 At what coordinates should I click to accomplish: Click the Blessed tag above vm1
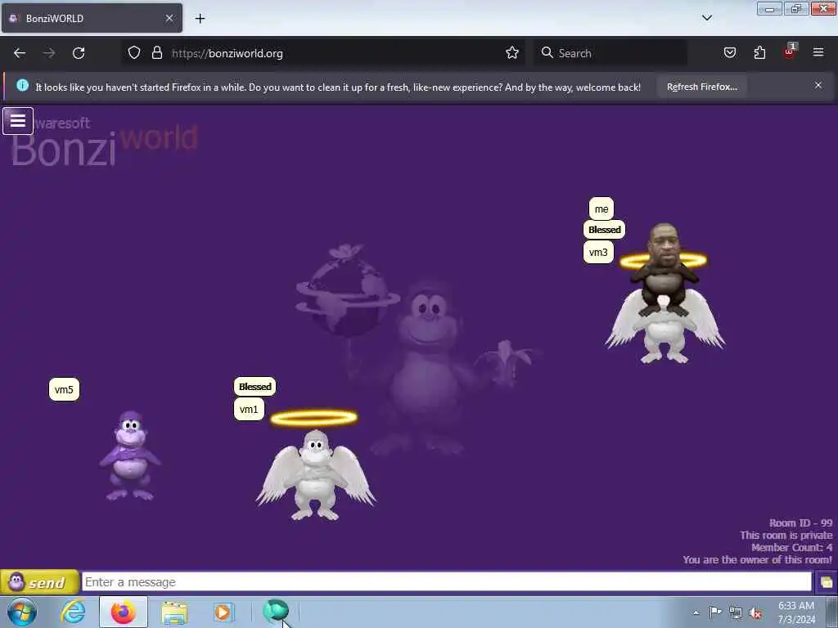[x=255, y=387]
